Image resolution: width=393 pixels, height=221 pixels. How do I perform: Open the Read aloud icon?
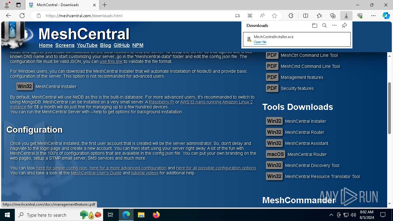click(x=262, y=16)
